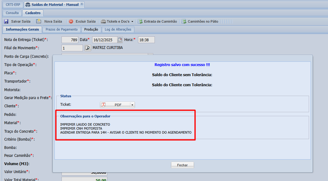Click the truck icon on Saídas de Material tab

pyautogui.click(x=28, y=4)
